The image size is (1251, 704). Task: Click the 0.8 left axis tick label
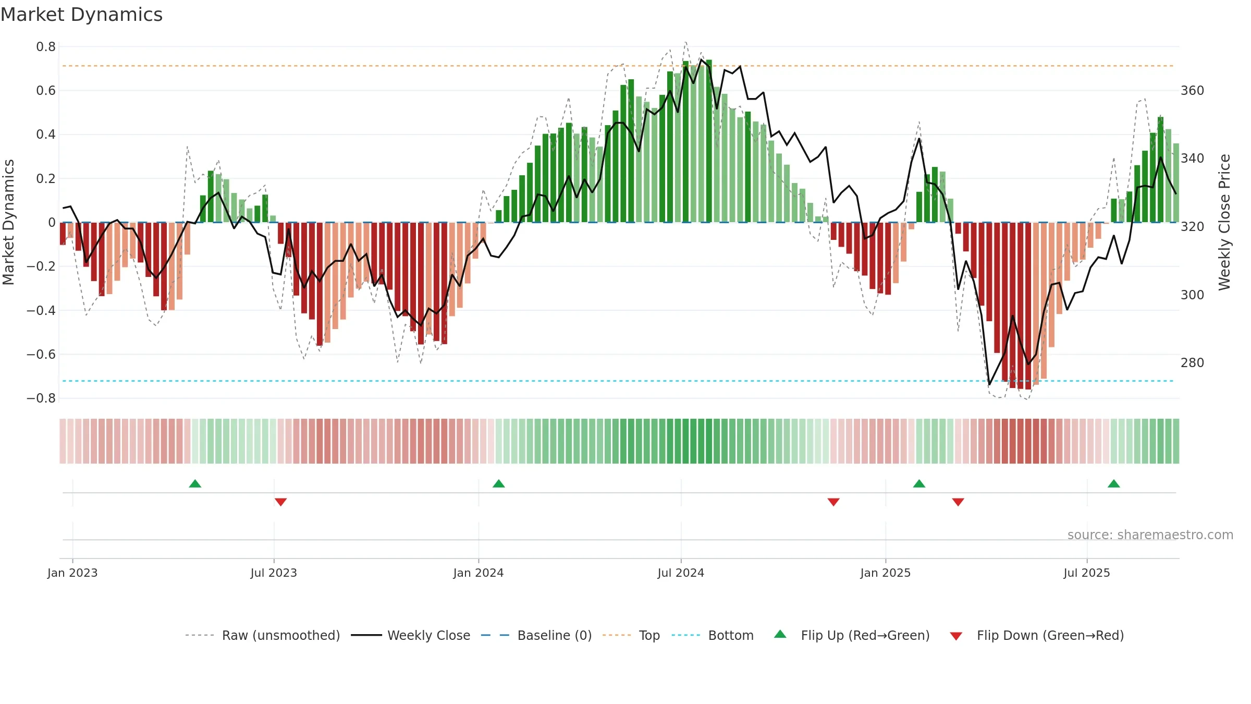pyautogui.click(x=46, y=47)
